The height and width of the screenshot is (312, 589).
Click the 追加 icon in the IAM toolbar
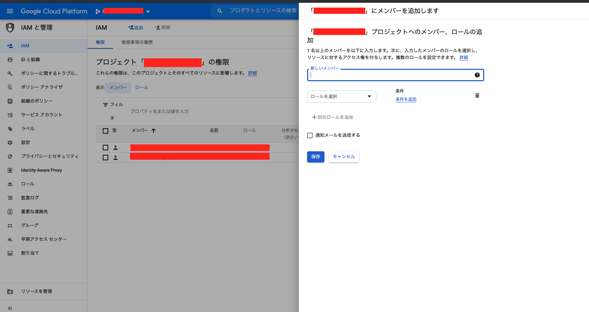135,27
